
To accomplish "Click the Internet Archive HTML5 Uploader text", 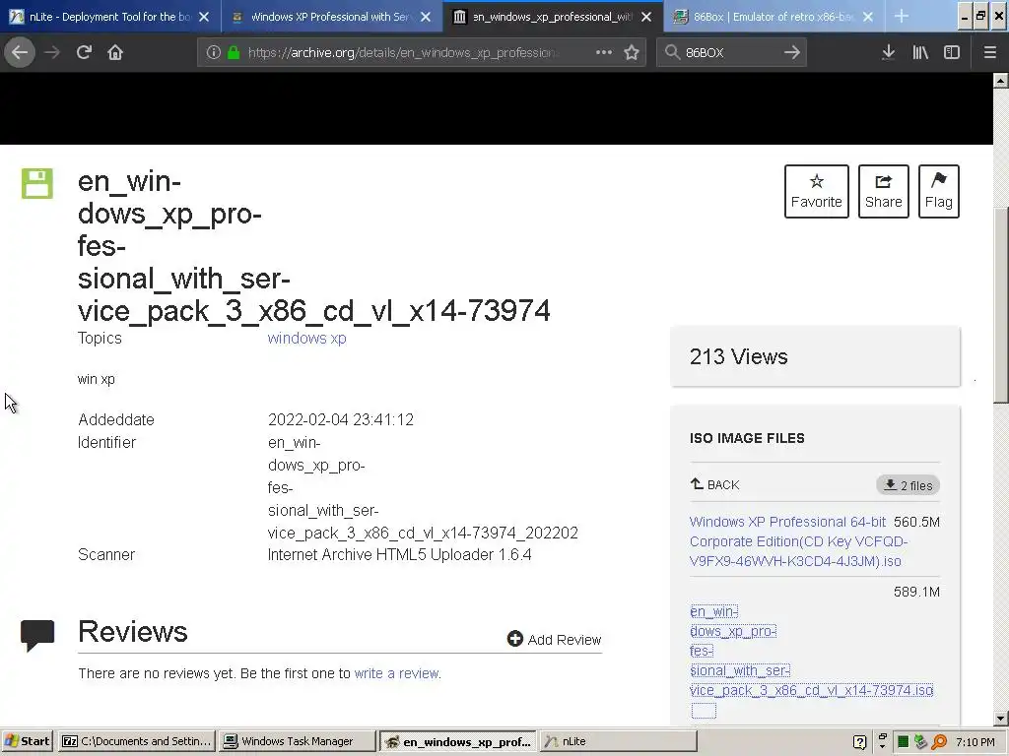I will point(400,555).
